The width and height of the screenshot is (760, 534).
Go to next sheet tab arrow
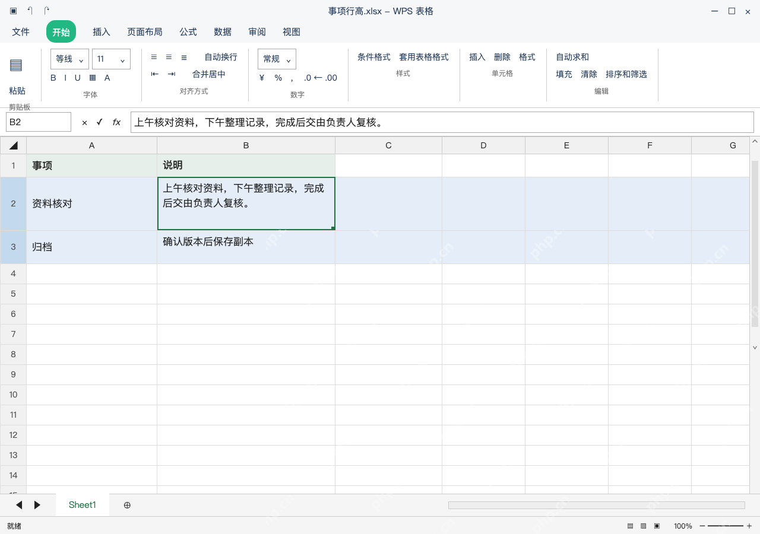[37, 505]
